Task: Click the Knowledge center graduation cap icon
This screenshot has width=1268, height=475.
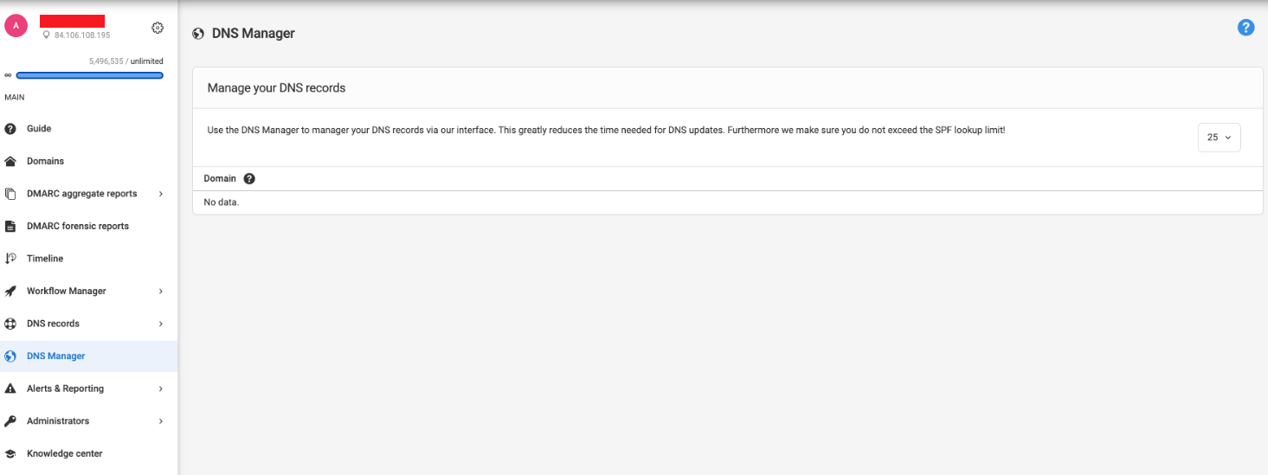Action: [10, 454]
